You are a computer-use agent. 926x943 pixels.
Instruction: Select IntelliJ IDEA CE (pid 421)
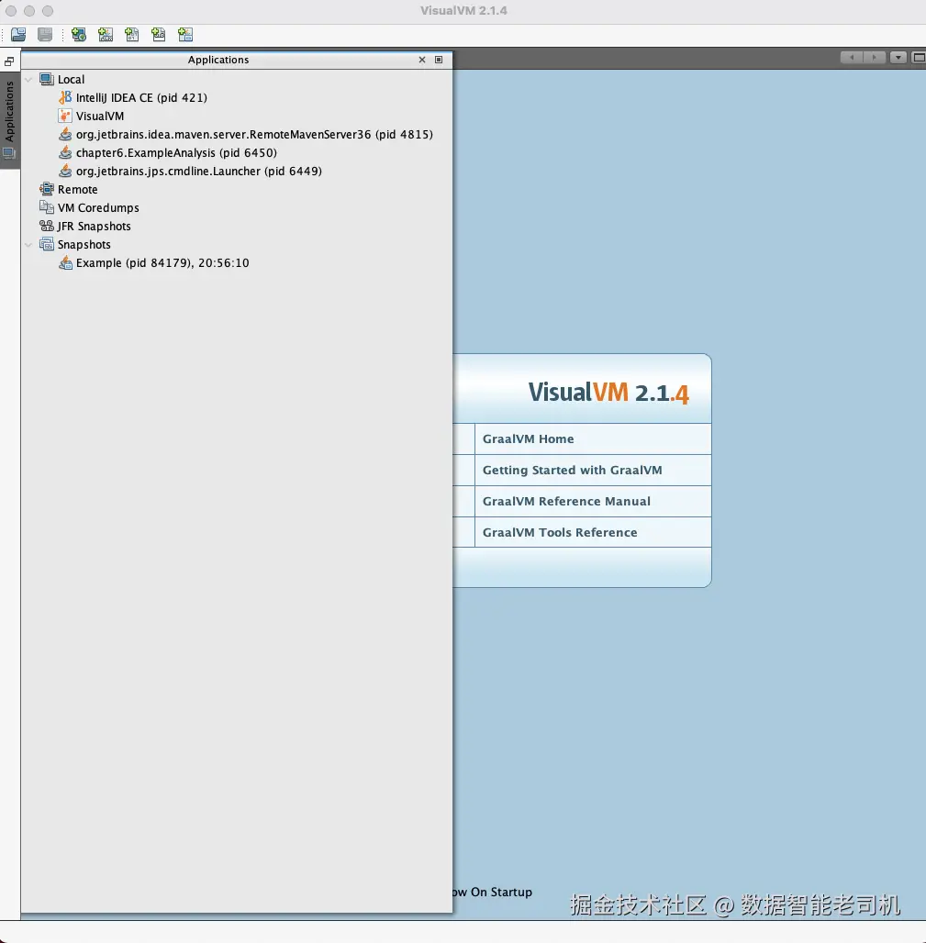pyautogui.click(x=140, y=97)
